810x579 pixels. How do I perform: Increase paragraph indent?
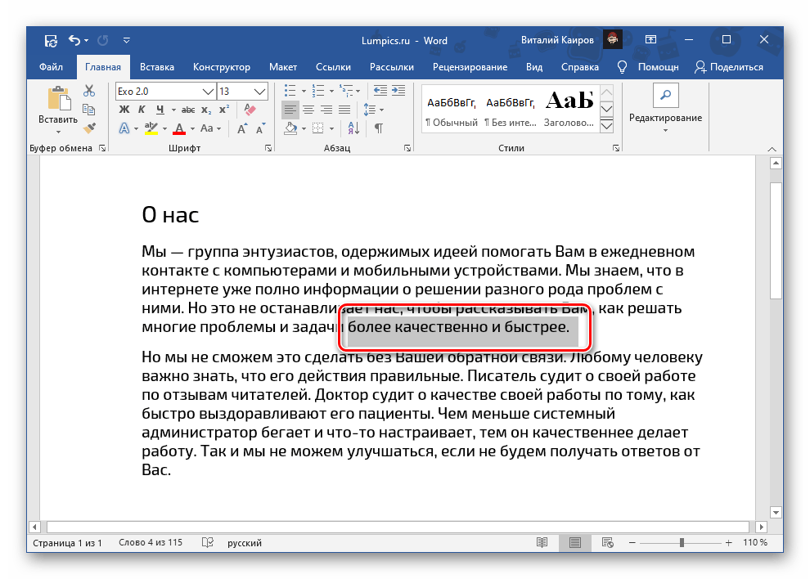398,91
